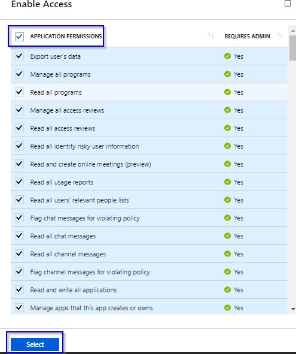This screenshot has width=296, height=354.
Task: Click the Select button
Action: point(35,344)
